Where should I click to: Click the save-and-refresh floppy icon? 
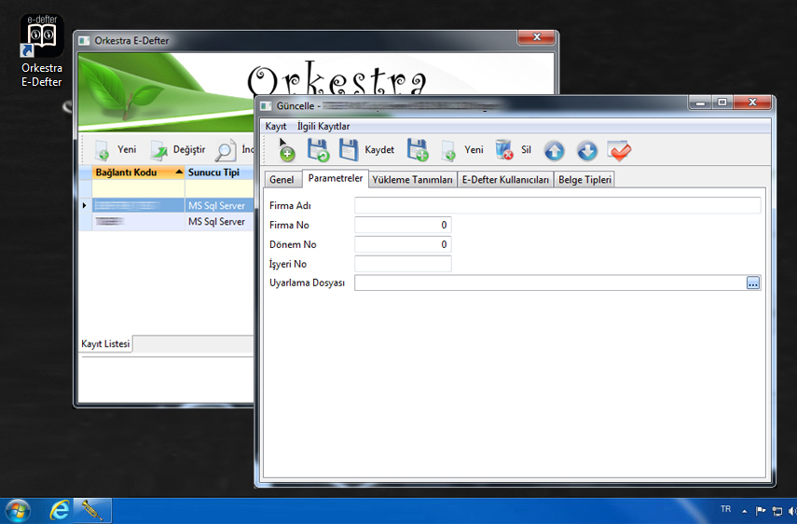(x=318, y=150)
